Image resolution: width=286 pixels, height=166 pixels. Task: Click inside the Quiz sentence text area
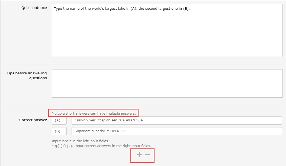pyautogui.click(x=167, y=32)
